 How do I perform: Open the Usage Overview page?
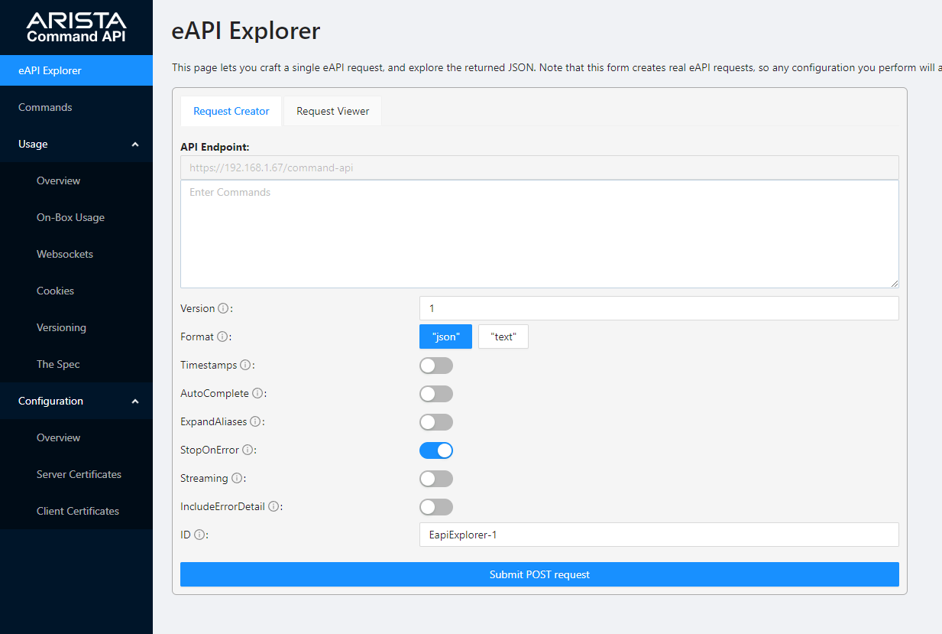click(76, 180)
